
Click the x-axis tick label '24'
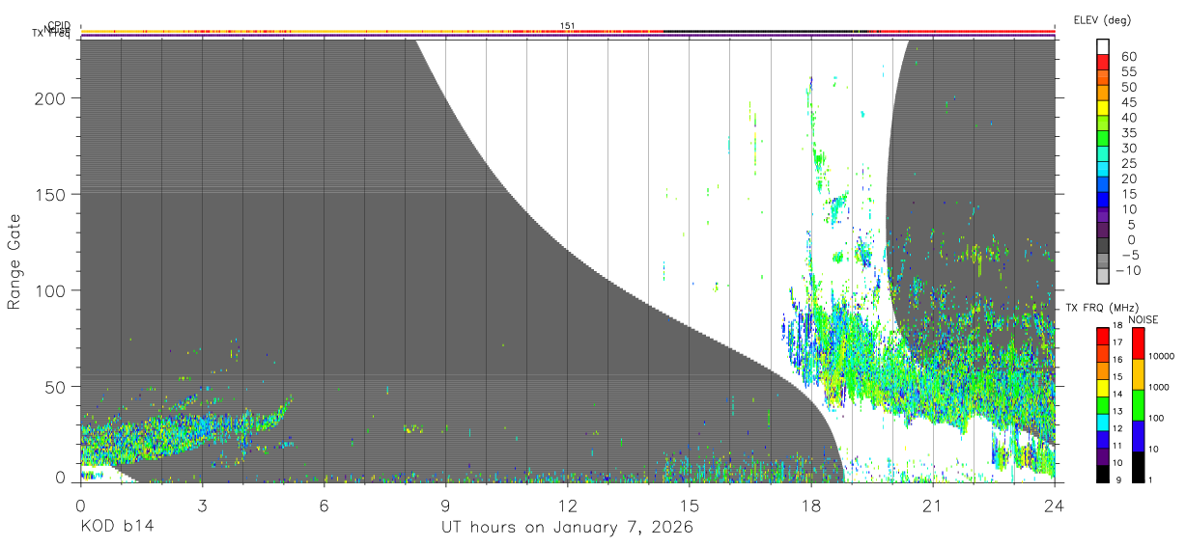tap(1055, 505)
